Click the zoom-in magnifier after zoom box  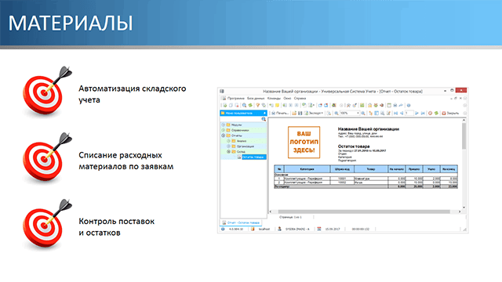point(363,113)
